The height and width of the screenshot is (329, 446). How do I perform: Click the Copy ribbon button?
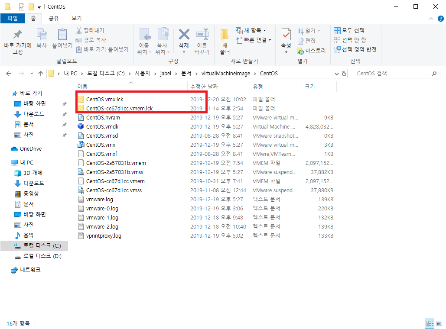(x=42, y=38)
